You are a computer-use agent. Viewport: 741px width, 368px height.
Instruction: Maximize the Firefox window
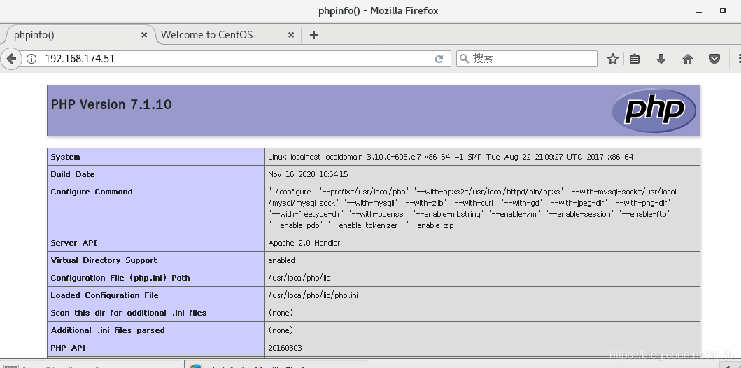click(x=723, y=10)
